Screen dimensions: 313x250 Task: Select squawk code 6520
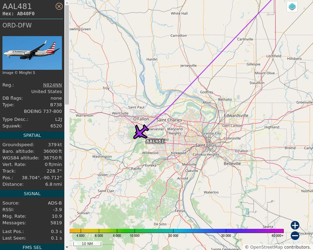56,126
